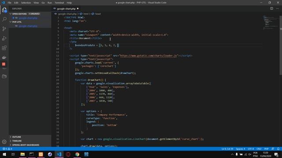Screen dimensions: 282x158
Task: Click the code minimap preview
Action: pos(271,22)
